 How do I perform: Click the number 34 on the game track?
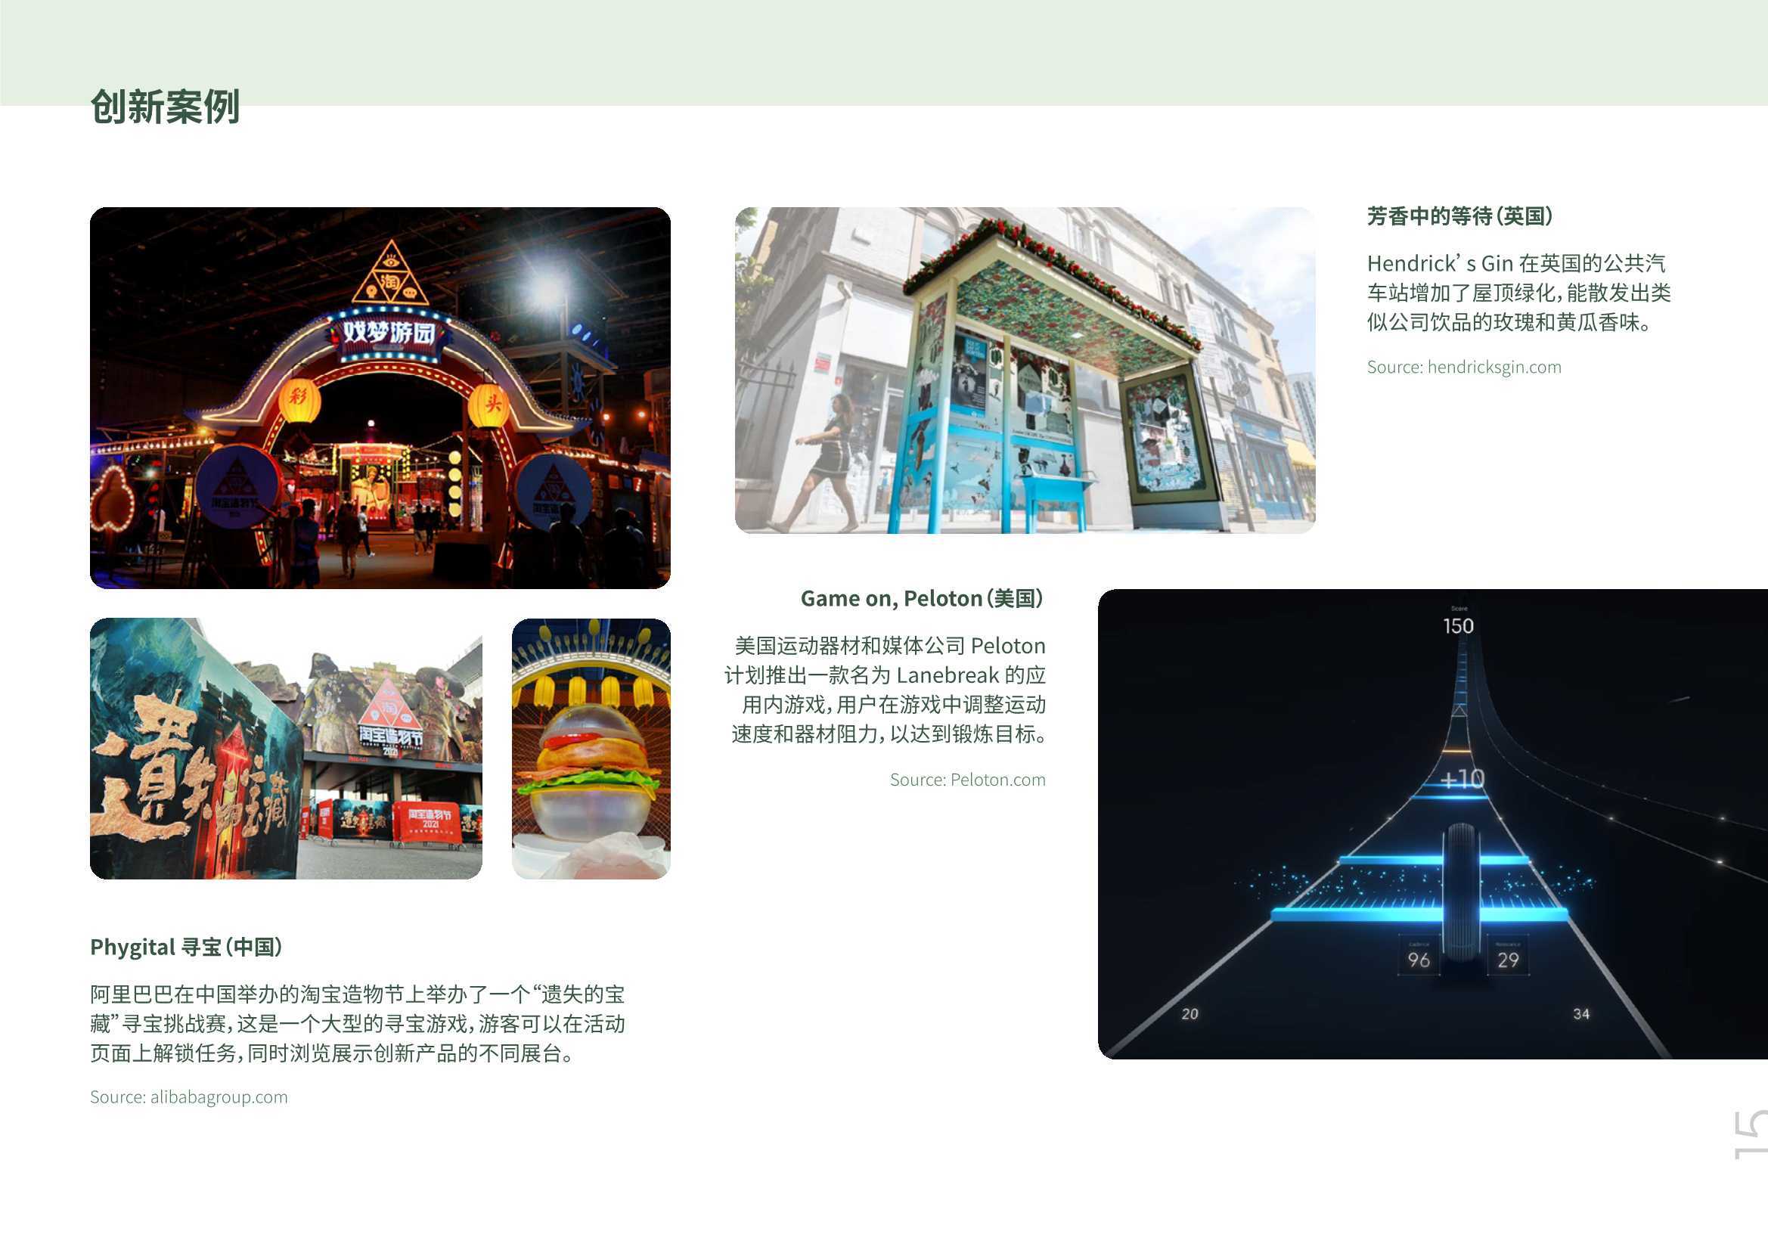pos(1581,1013)
